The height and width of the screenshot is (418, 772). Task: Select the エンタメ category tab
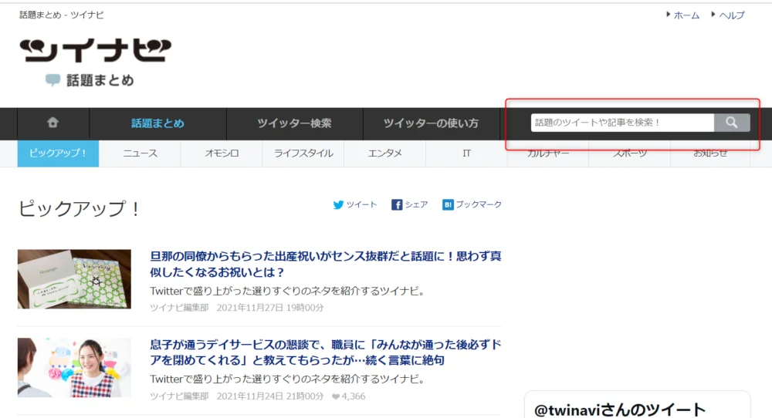[385, 153]
